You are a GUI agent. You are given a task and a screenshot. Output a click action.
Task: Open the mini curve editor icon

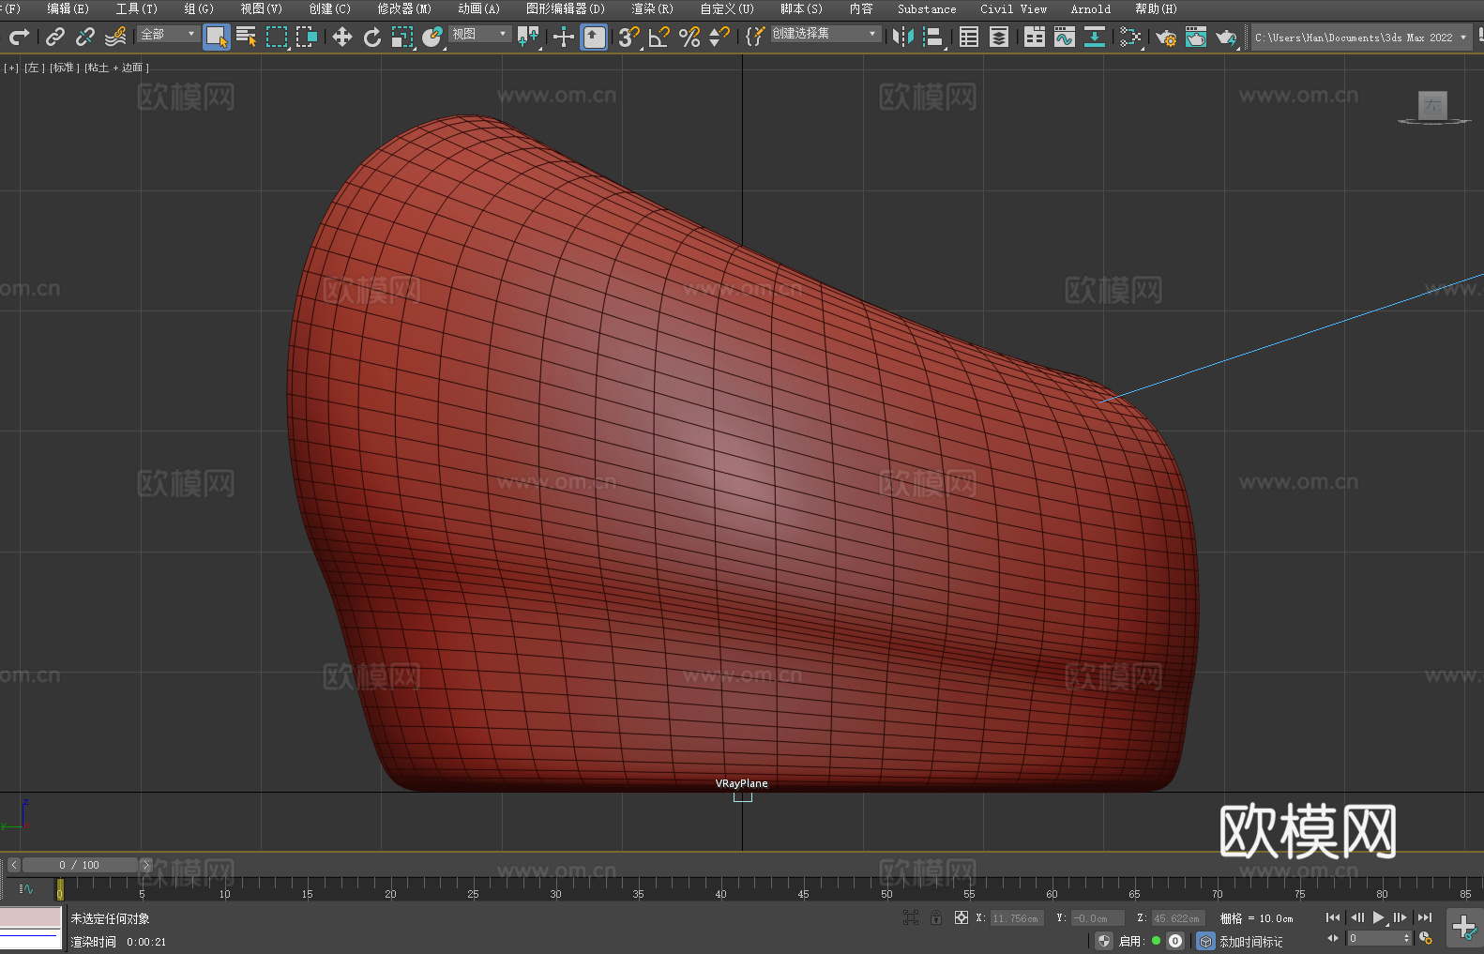click(x=26, y=888)
